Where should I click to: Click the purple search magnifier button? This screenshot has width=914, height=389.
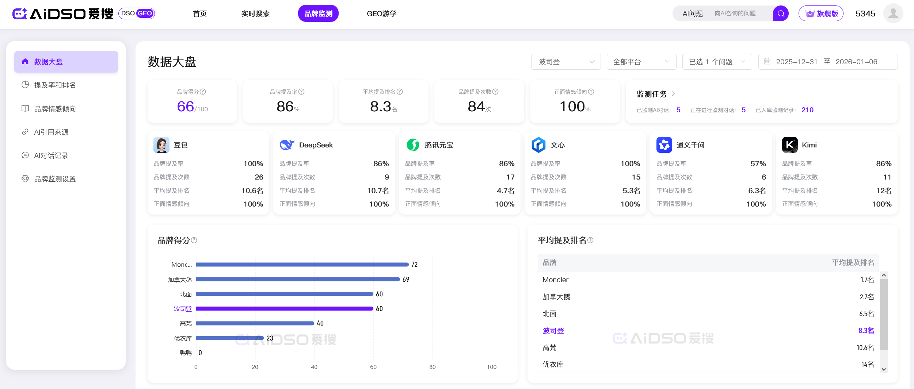point(781,14)
